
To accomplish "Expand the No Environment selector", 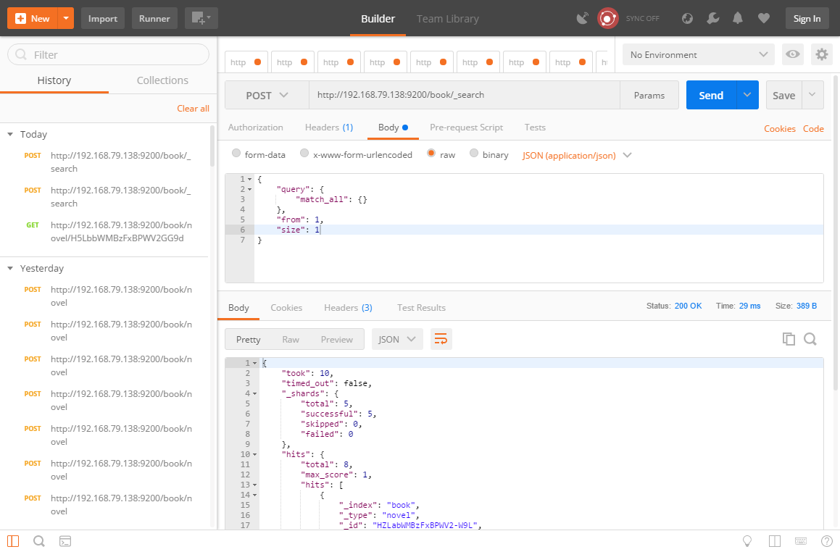I will [x=699, y=55].
